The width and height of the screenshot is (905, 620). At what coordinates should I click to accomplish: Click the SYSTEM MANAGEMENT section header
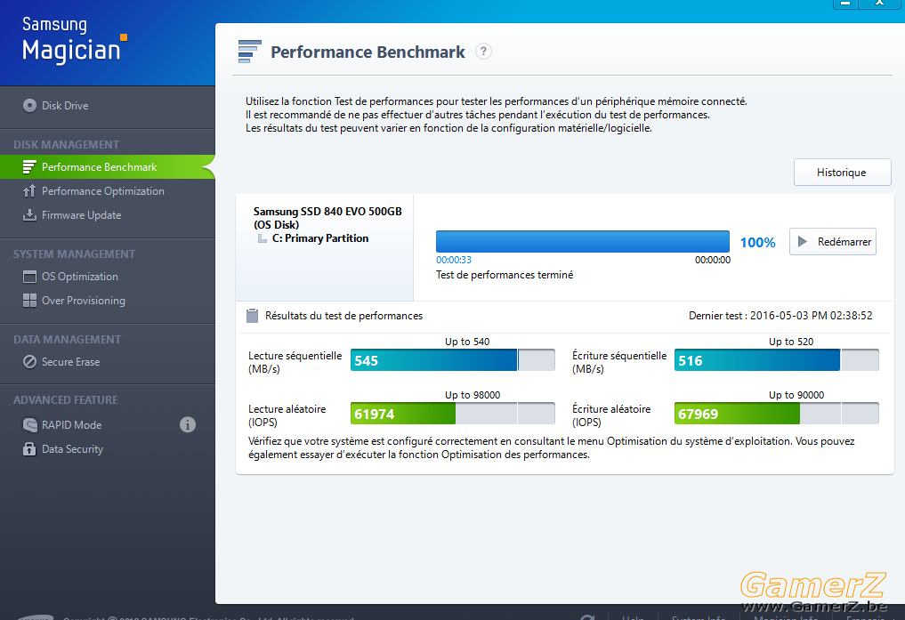click(x=74, y=254)
